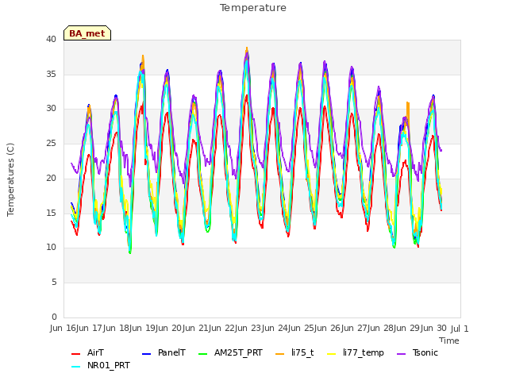
Task: Click the 5 y-axis tick label
Action: coord(54,283)
